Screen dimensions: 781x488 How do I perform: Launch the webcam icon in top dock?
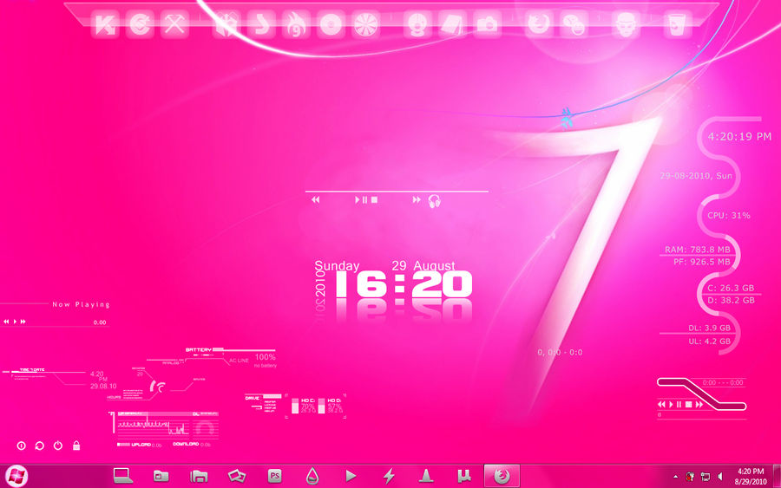[x=417, y=24]
